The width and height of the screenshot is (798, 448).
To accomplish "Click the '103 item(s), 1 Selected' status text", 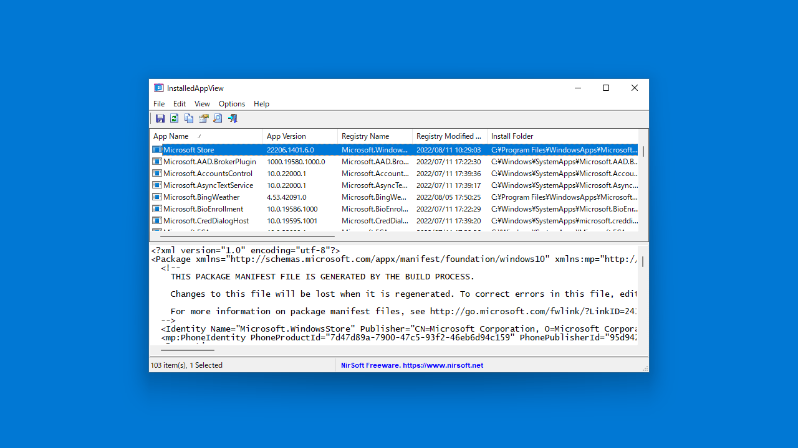I will click(x=186, y=365).
